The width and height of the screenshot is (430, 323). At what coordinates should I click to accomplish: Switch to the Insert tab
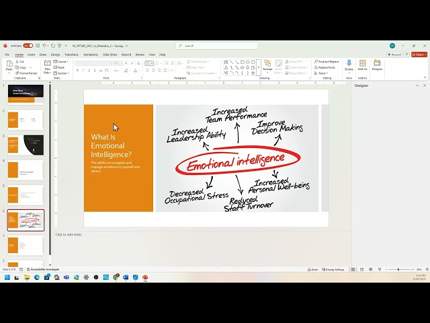click(x=32, y=55)
